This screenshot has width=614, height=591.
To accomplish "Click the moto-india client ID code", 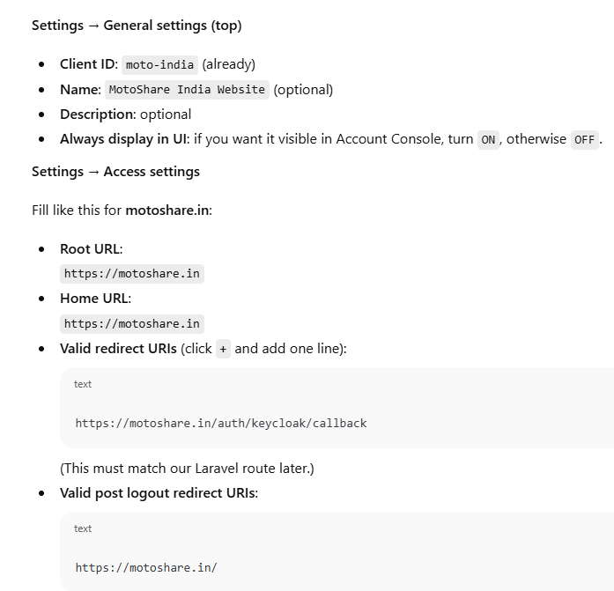I will [x=159, y=64].
